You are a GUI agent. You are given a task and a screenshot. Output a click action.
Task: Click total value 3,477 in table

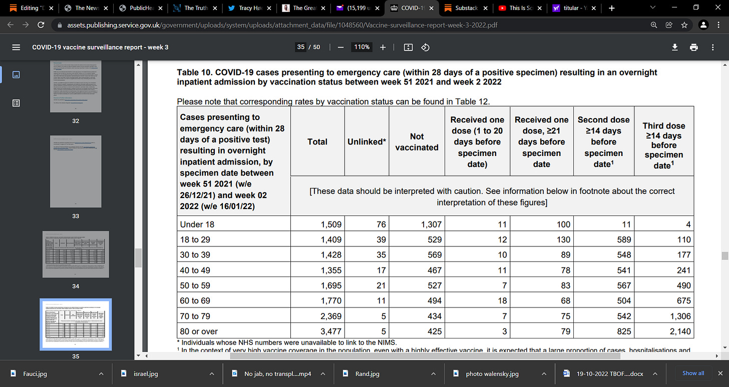click(x=331, y=331)
